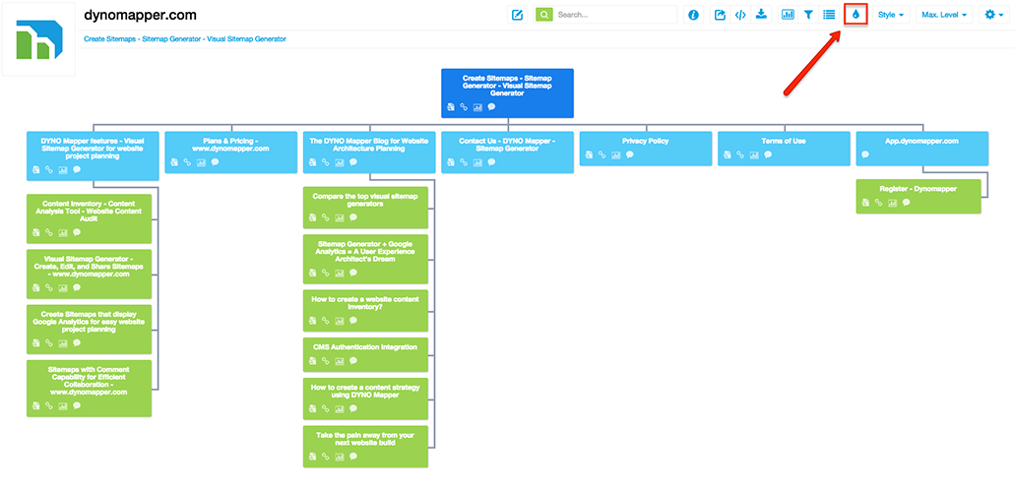Click the image icon on root node
Image resolution: width=1015 pixels, height=490 pixels.
(x=477, y=107)
